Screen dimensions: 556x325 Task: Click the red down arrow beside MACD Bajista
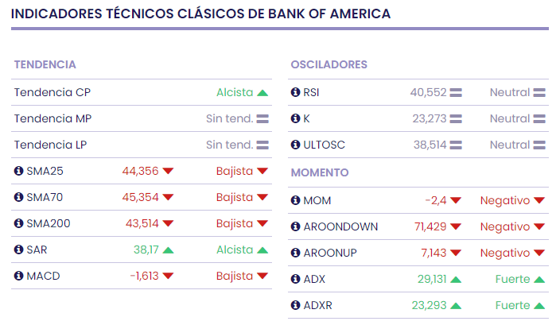pos(262,276)
